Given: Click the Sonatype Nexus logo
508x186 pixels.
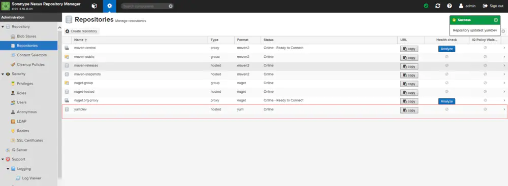Looking at the screenshot, I should pos(6,6).
